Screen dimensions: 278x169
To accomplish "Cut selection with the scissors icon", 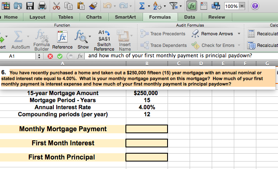I will coord(56,6).
